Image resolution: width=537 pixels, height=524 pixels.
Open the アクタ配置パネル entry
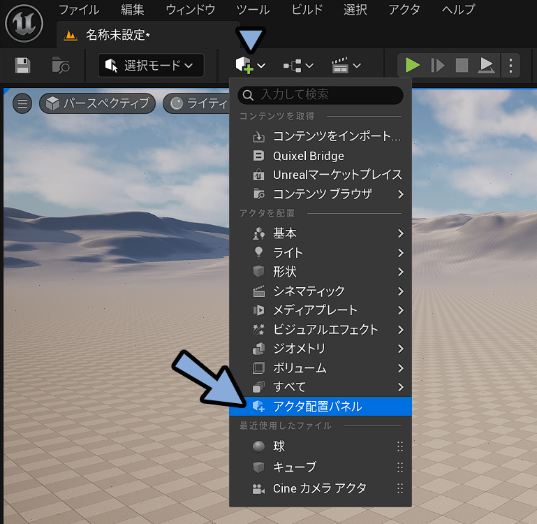point(321,407)
